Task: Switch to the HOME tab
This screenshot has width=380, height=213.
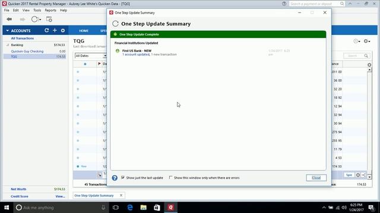Action: [84, 31]
